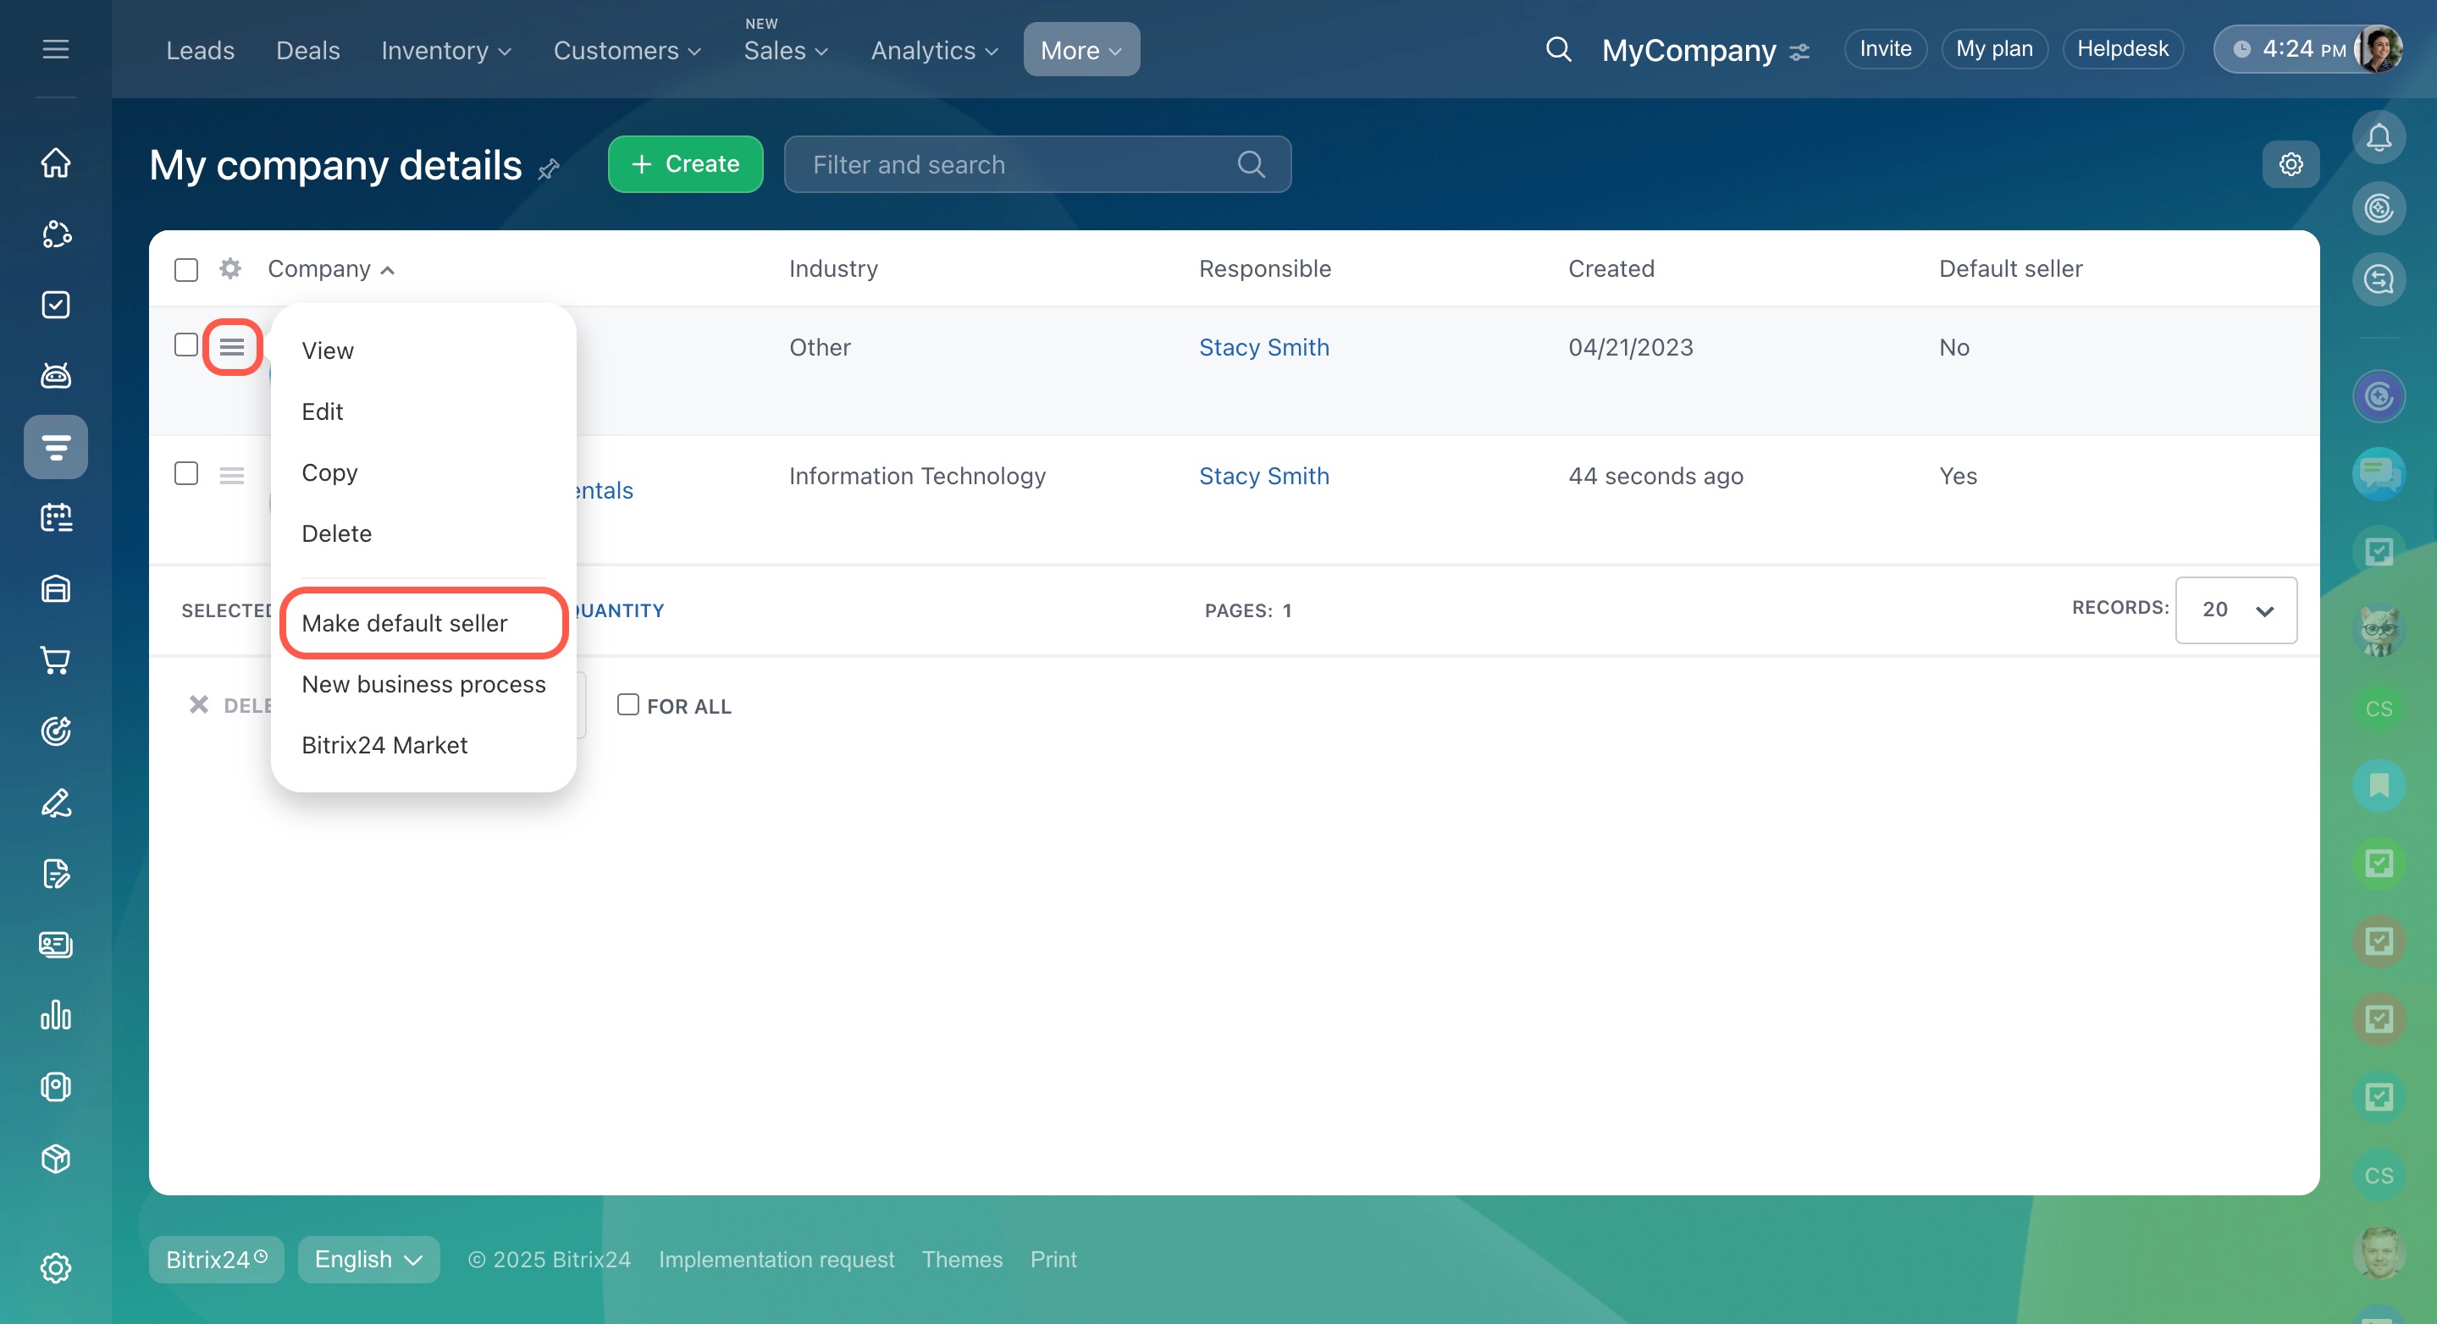Open the English language dropdown
2437x1324 pixels.
click(368, 1260)
